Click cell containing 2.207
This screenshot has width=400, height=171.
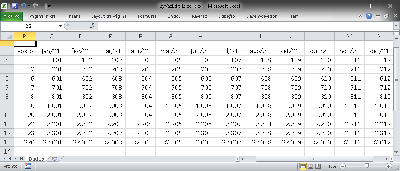pos(230,124)
